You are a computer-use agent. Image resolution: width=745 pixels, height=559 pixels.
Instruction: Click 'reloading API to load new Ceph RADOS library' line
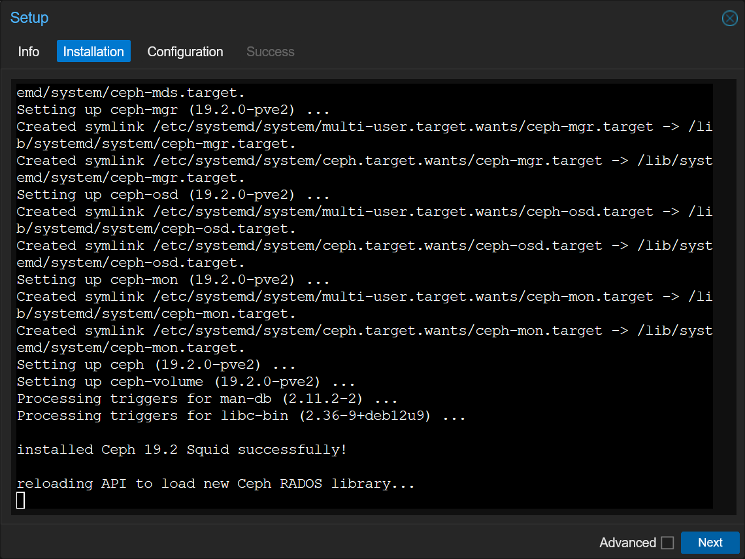216,484
